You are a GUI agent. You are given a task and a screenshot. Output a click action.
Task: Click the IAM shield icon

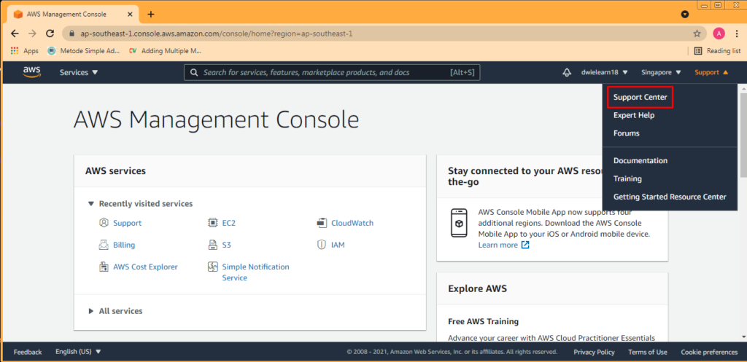(x=322, y=245)
